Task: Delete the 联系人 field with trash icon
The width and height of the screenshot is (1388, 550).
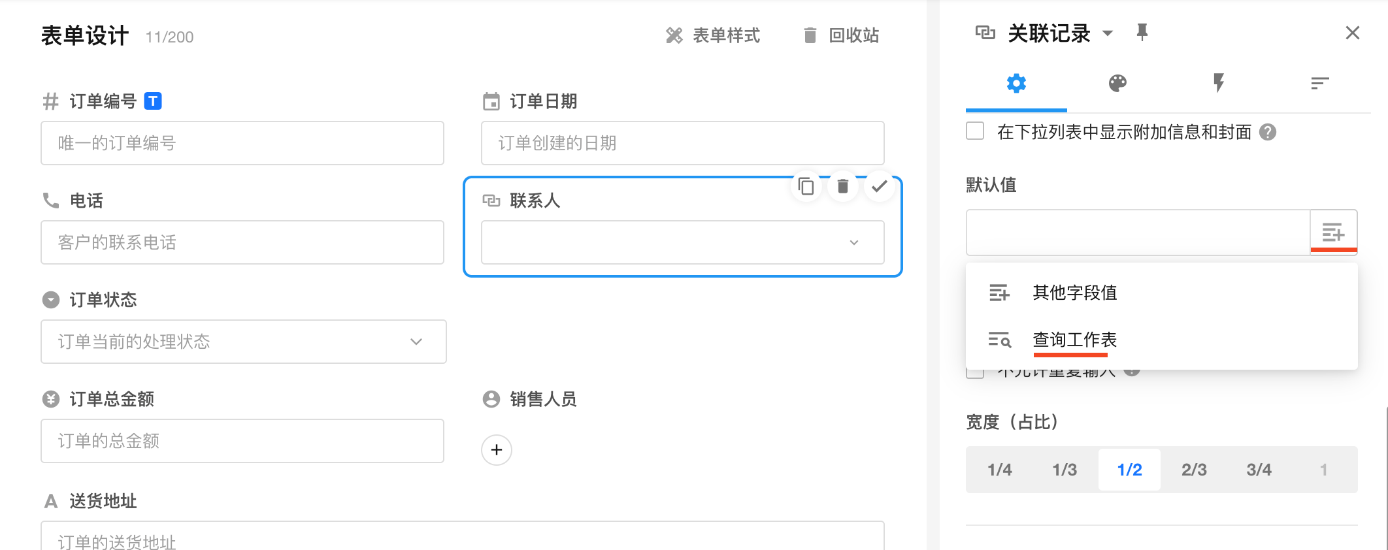Action: tap(843, 187)
